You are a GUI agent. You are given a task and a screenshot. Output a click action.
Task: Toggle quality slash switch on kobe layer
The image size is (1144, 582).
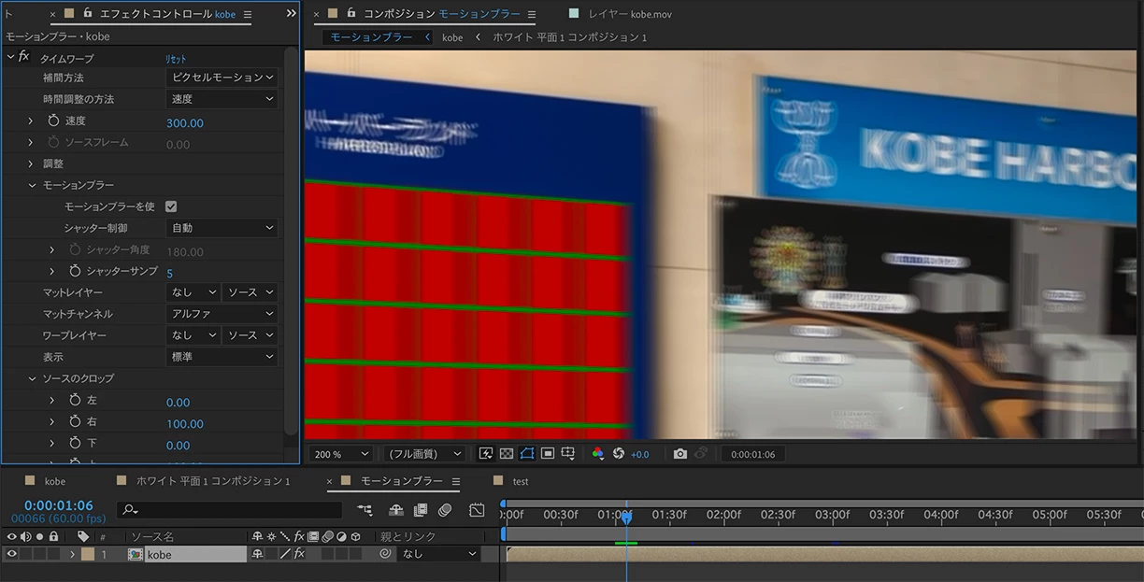tap(285, 554)
